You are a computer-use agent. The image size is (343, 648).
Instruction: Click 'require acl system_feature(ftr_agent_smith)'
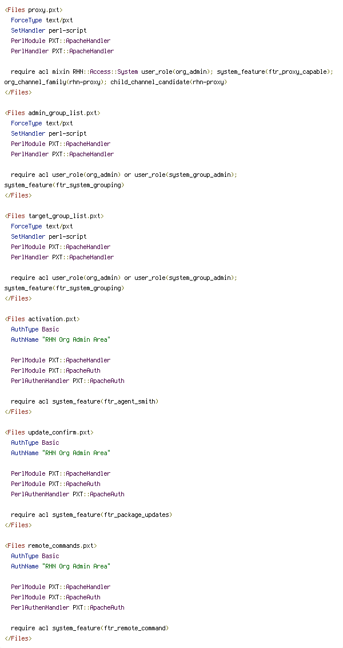pyautogui.click(x=85, y=401)
